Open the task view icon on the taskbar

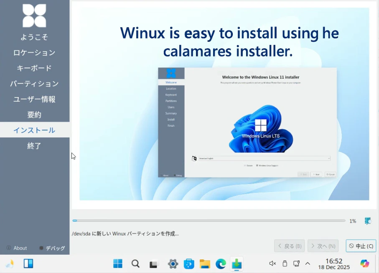154,264
